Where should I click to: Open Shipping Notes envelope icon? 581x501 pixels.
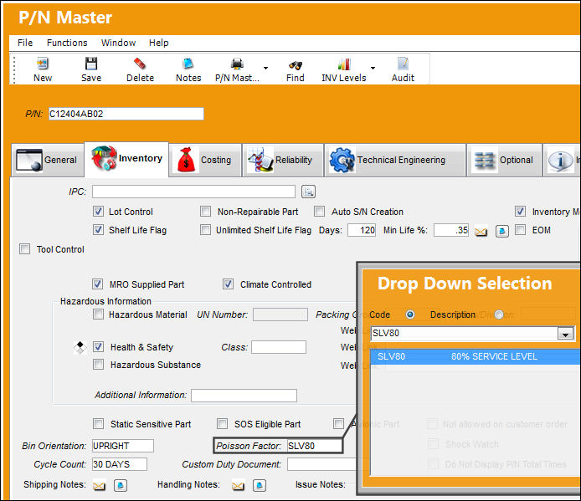[x=99, y=485]
